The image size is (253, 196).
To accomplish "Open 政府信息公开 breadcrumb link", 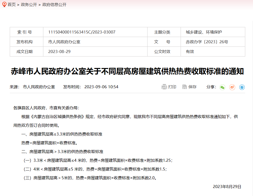I will (54, 5).
